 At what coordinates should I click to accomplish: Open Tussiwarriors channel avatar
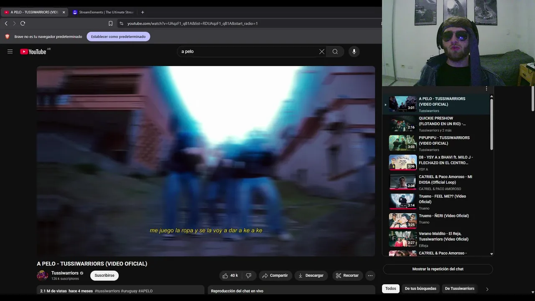tap(42, 275)
